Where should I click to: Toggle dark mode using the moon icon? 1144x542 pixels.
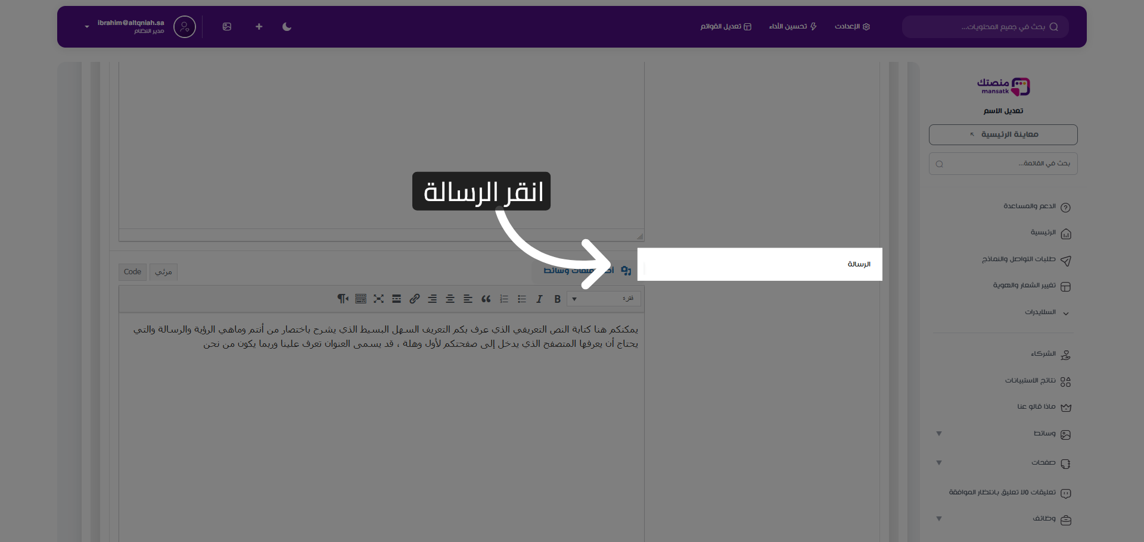pyautogui.click(x=287, y=27)
